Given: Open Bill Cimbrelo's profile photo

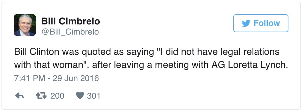Looking at the screenshot, I should 25,25.
